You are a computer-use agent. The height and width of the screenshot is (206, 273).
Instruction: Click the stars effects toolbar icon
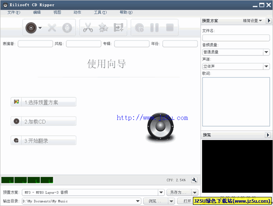pos(103,28)
